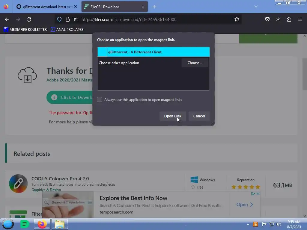Open the MEDIAFIRE ROULETTER bookmark

(x=25, y=30)
